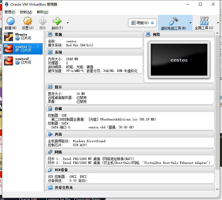The height and width of the screenshot is (200, 222).
Task: Click the details pane vertical scrollbar thumb
Action: [x=217, y=103]
